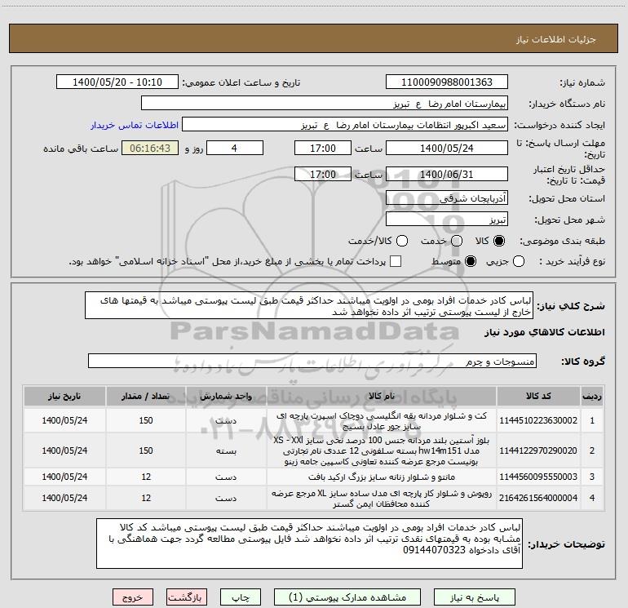Click product code 1144510223630002

pyautogui.click(x=538, y=420)
